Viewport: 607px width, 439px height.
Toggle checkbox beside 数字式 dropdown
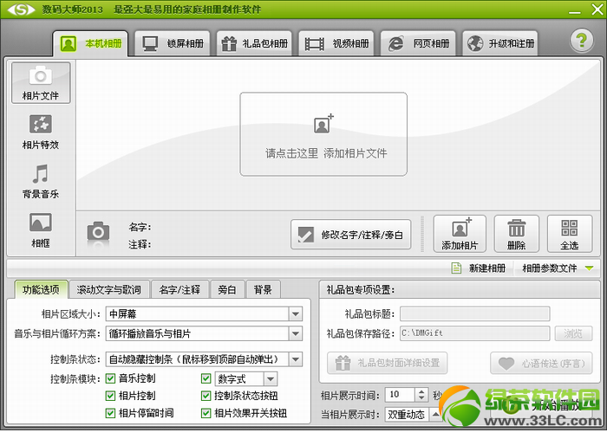pyautogui.click(x=206, y=378)
